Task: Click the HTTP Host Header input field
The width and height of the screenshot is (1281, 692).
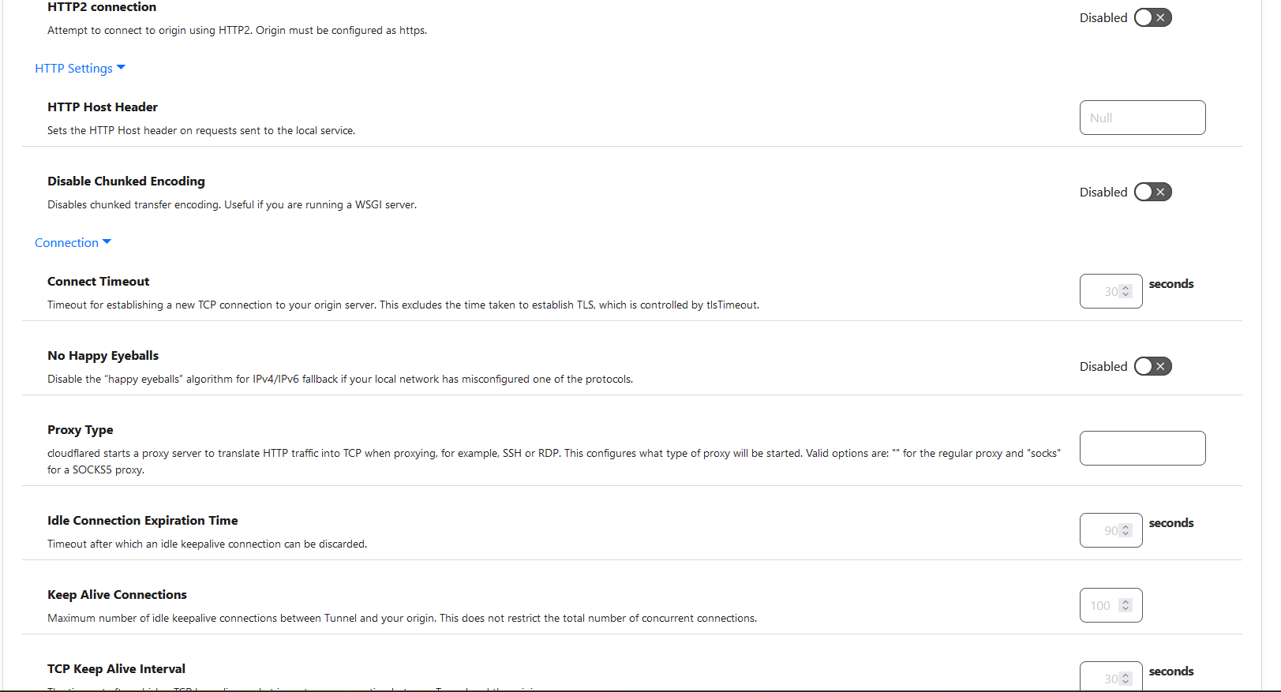Action: coord(1142,118)
